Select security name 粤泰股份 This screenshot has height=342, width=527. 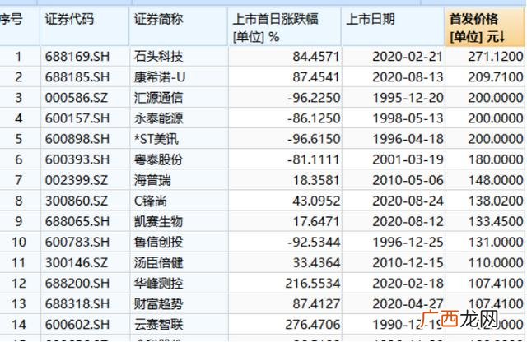158,159
